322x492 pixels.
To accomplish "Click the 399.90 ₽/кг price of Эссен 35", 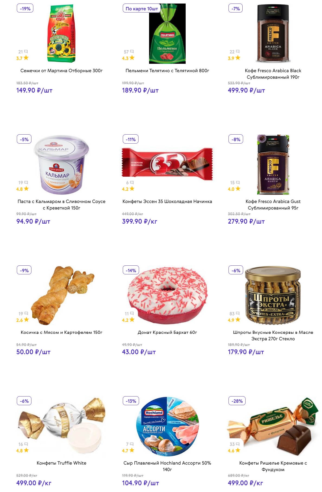I will click(x=140, y=221).
